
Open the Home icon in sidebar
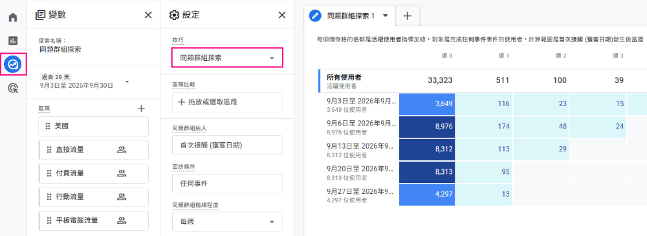tap(13, 17)
